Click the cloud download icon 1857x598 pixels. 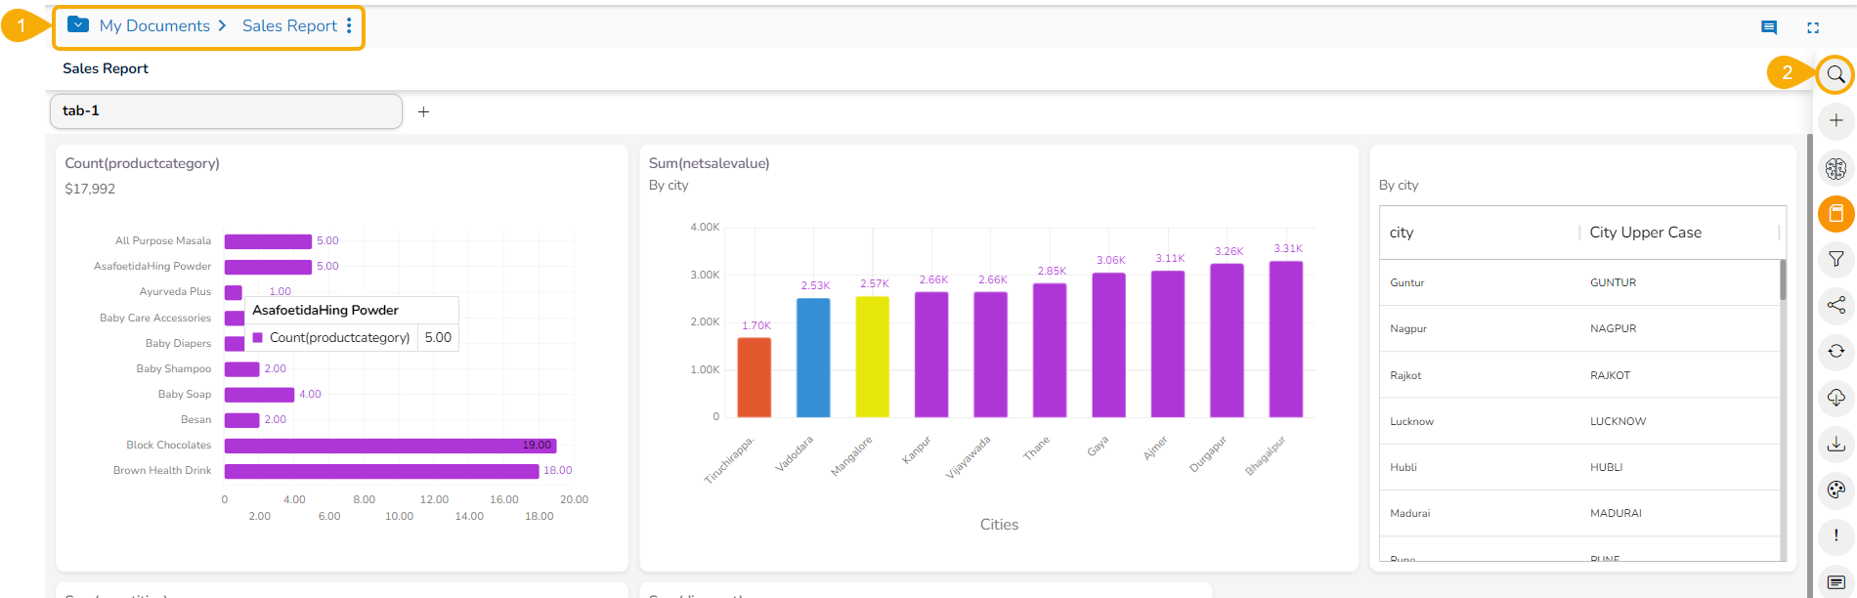point(1835,397)
